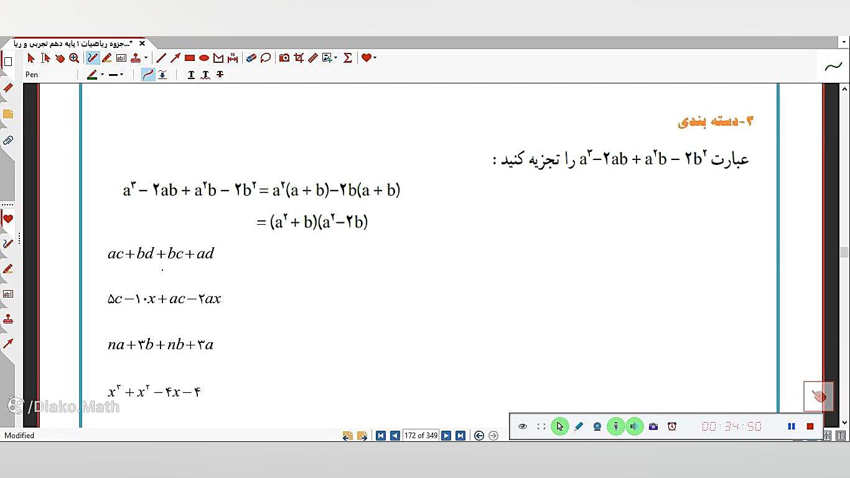
Task: Apply underline text markup
Action: coord(191,75)
